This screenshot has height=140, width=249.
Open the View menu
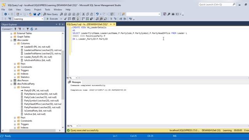pos(18,9)
